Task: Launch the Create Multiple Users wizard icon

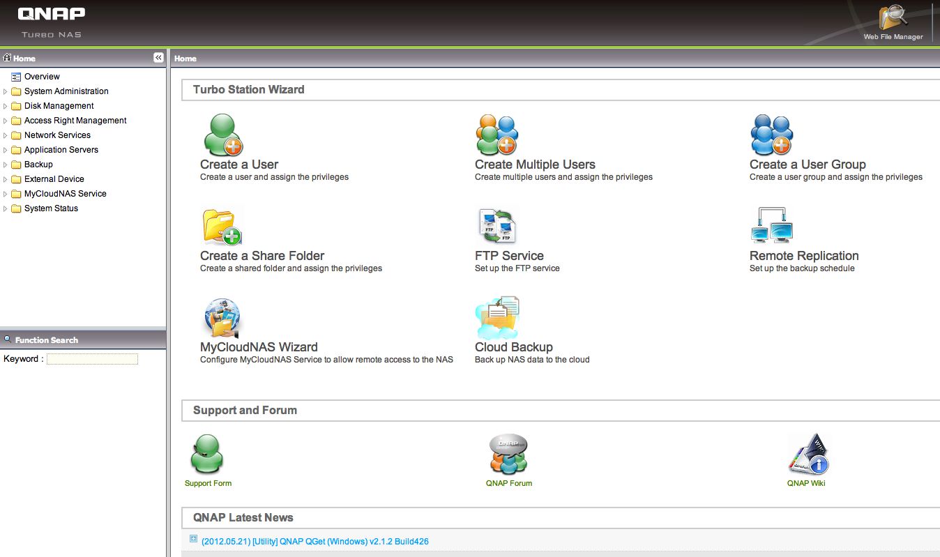Action: (497, 135)
